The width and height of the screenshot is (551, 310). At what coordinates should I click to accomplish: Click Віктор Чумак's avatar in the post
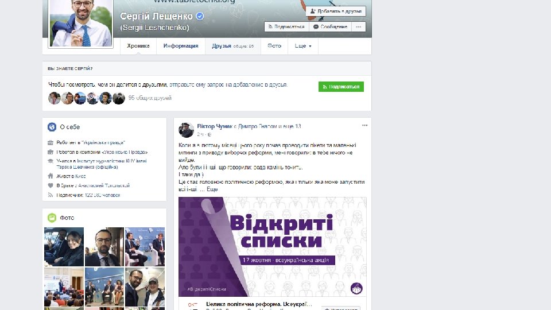(x=186, y=130)
